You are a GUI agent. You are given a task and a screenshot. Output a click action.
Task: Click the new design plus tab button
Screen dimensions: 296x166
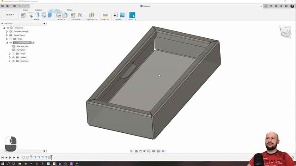tap(266, 6)
